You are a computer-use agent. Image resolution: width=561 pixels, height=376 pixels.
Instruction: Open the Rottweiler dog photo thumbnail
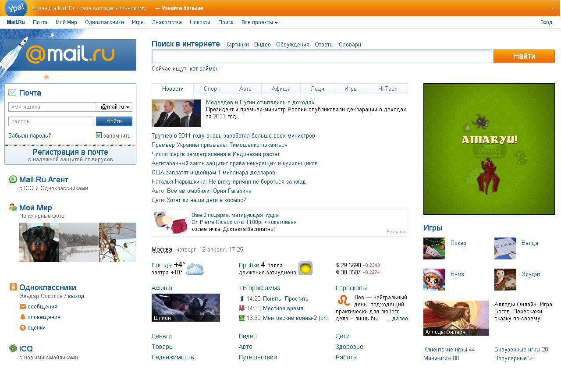coord(39,242)
